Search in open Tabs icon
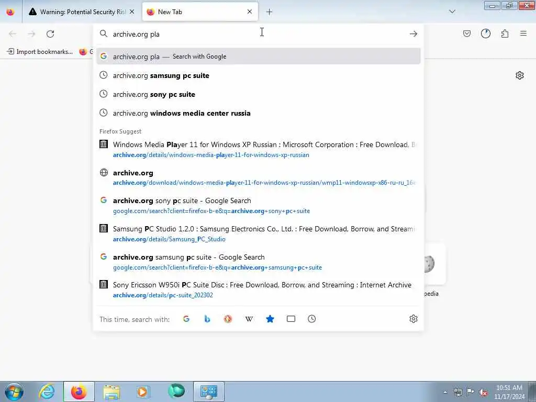Image resolution: width=536 pixels, height=402 pixels. (x=291, y=319)
